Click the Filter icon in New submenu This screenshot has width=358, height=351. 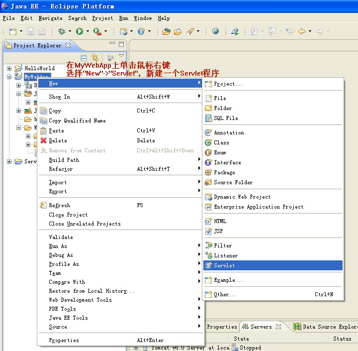[208, 245]
